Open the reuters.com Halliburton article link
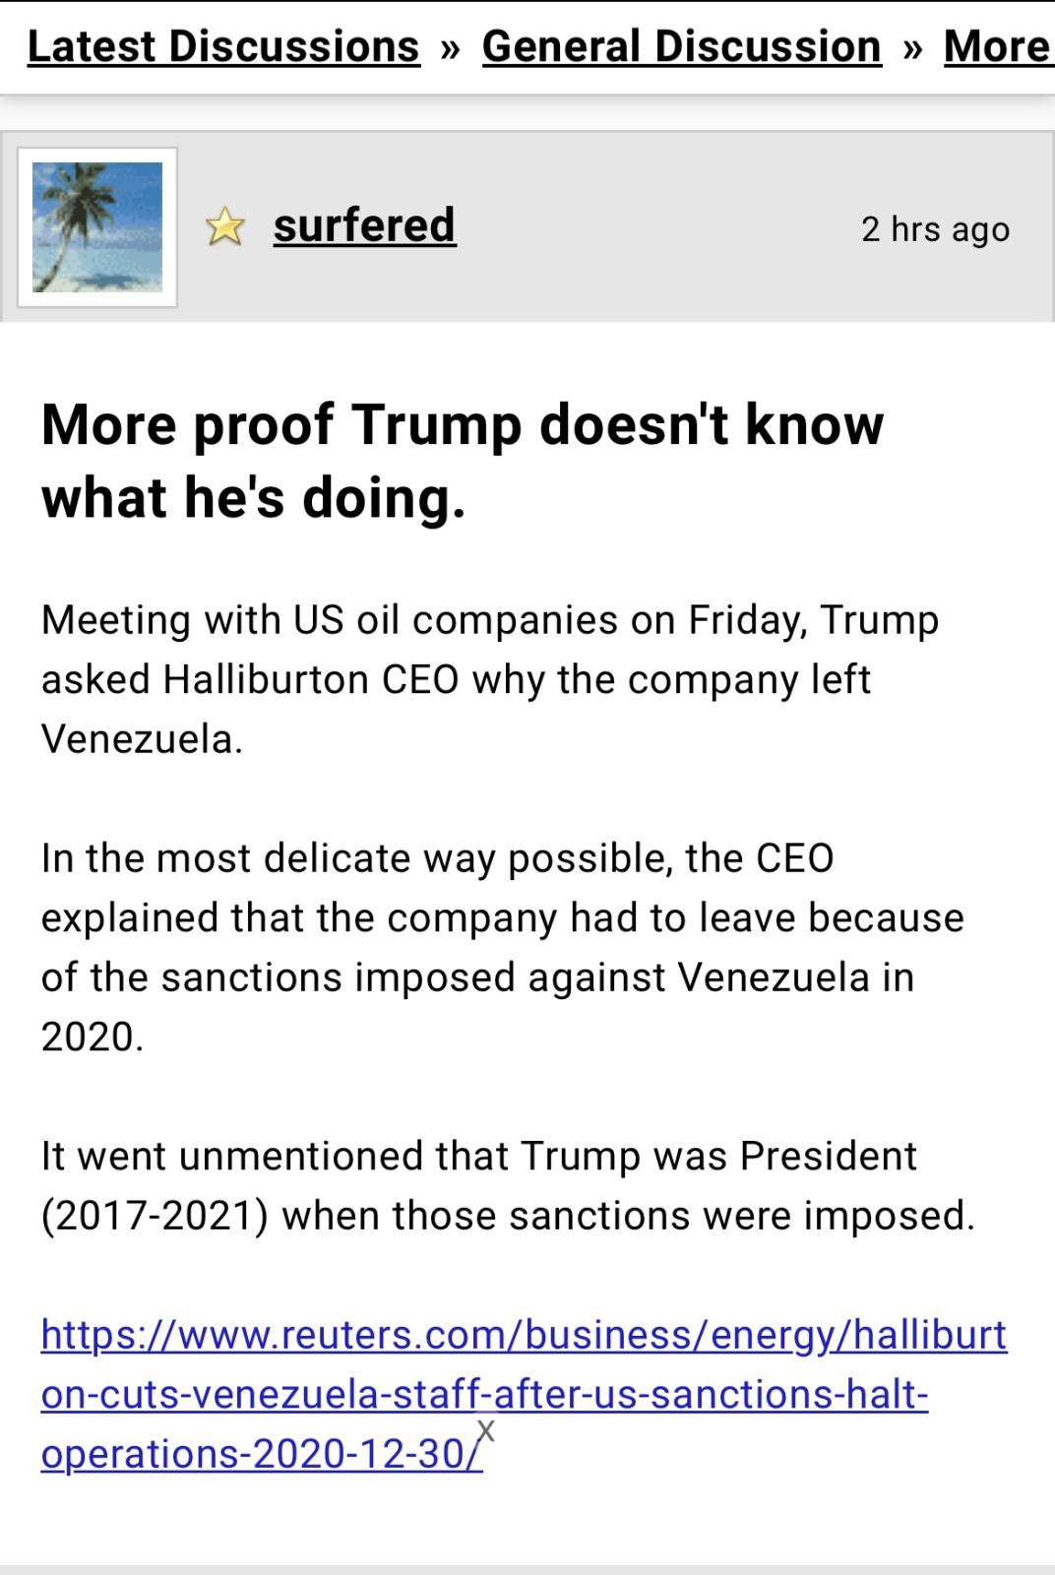The height and width of the screenshot is (1575, 1055). 524,1335
